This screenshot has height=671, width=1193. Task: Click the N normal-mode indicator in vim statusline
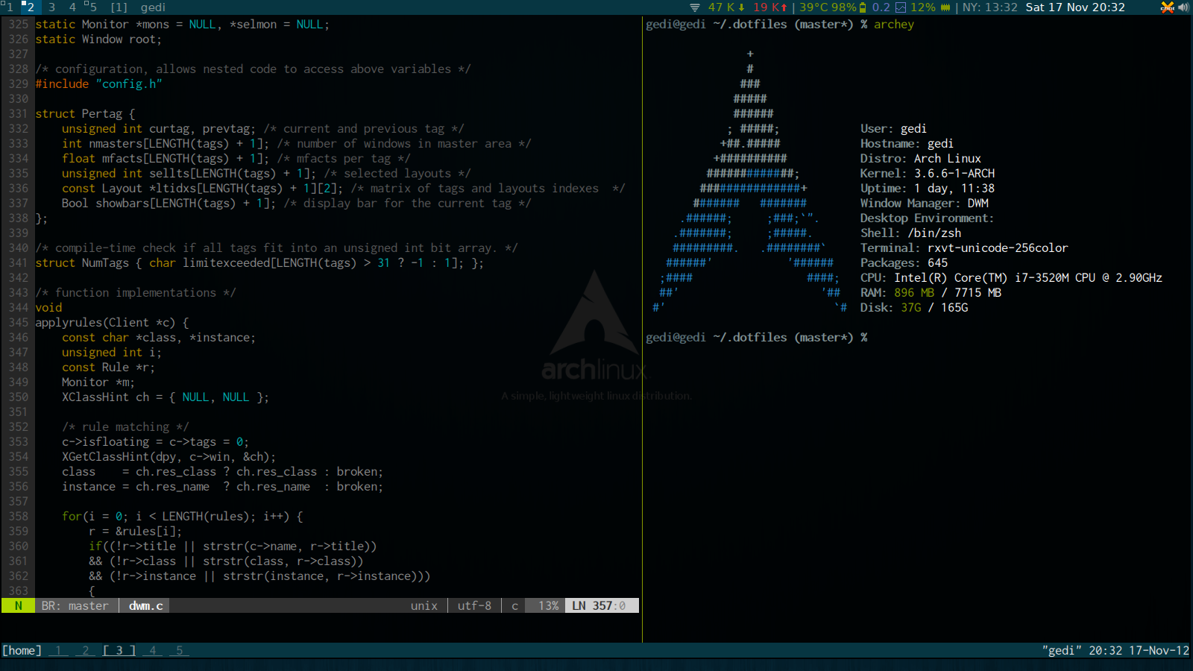18,605
